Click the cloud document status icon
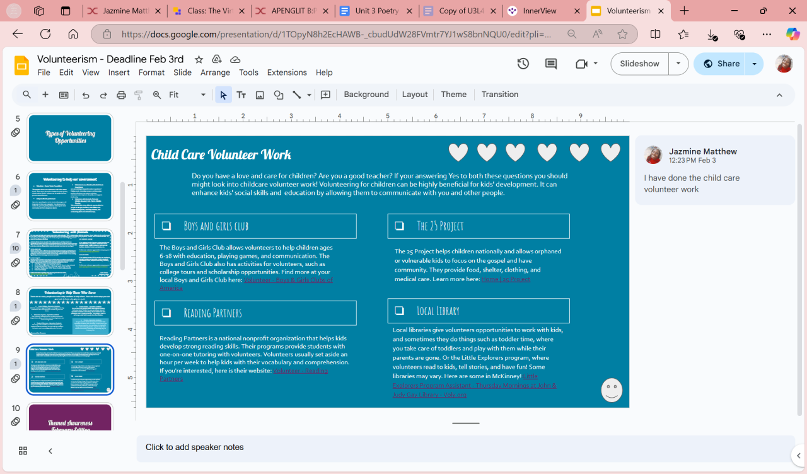This screenshot has width=807, height=474. click(x=235, y=59)
